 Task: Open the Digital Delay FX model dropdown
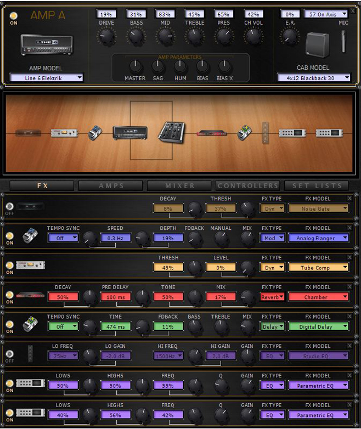pyautogui.click(x=319, y=326)
